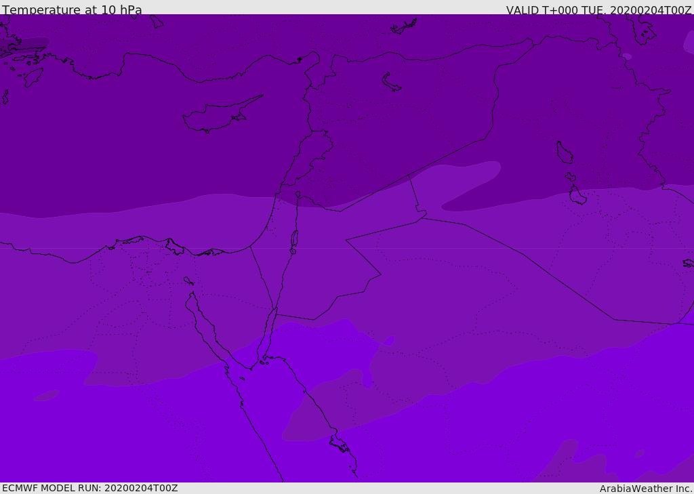Screen dimensions: 694x494
Task: Select Lake Tharthar outline in Iraq
Action: 564,152
